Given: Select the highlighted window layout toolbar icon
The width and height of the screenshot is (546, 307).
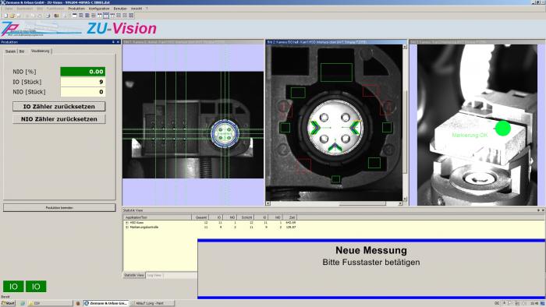Looking at the screenshot, I should [106, 16].
